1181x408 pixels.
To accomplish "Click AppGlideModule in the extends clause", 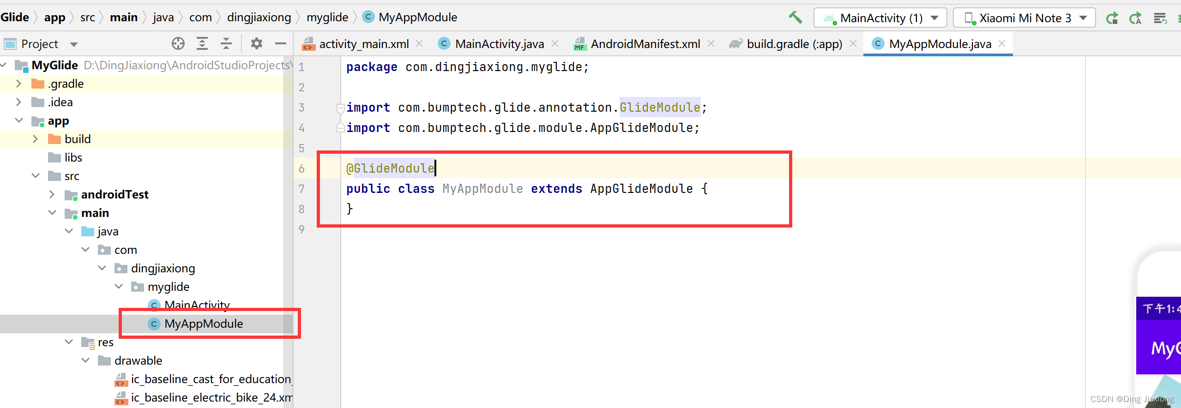I will coord(641,189).
